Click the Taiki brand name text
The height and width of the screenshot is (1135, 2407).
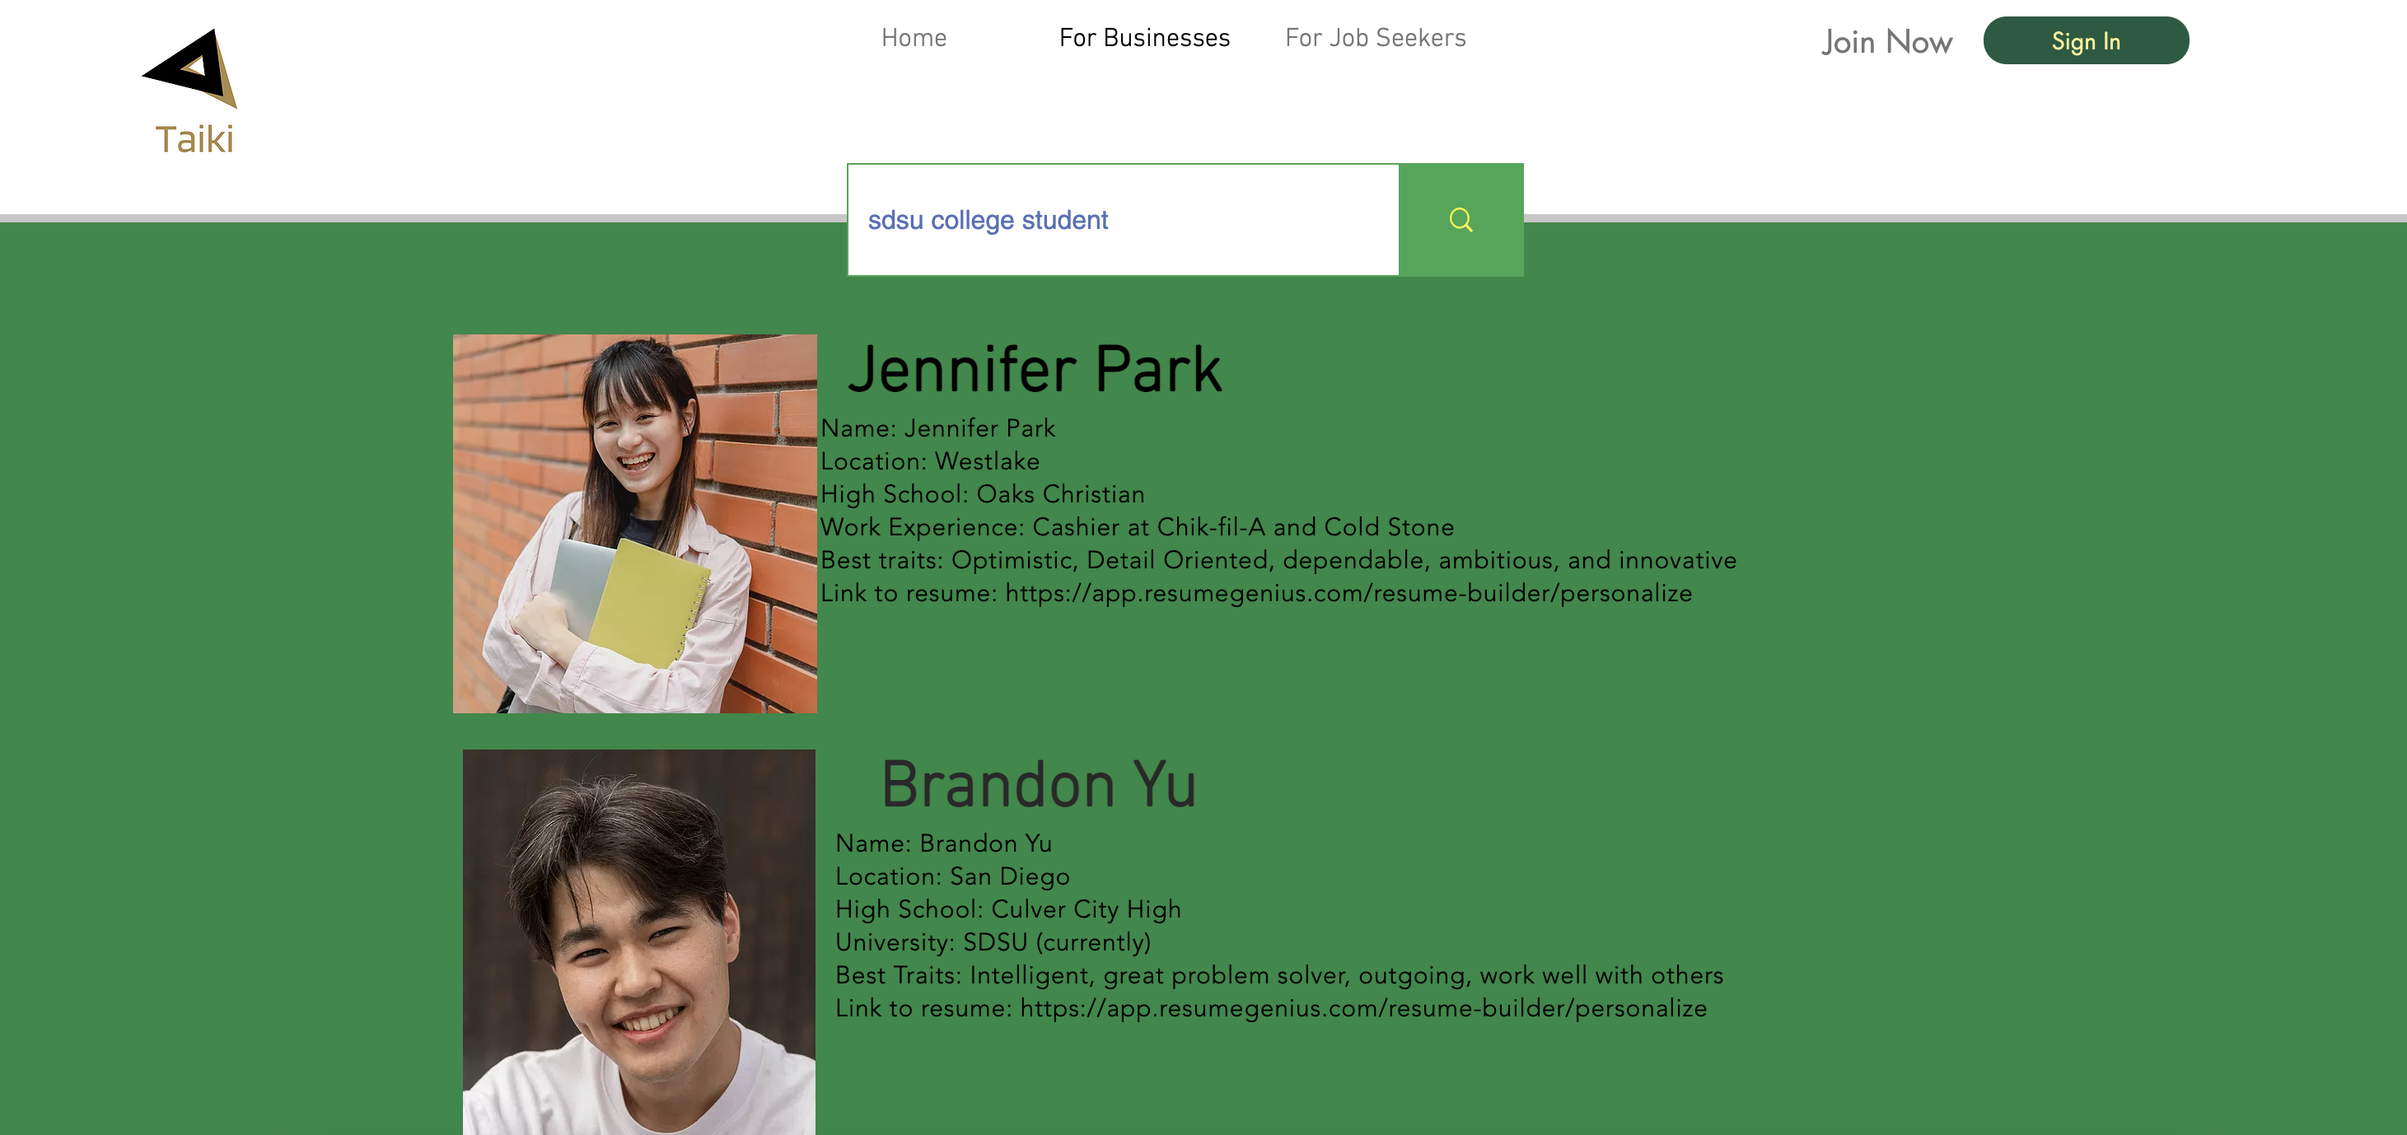pos(194,139)
